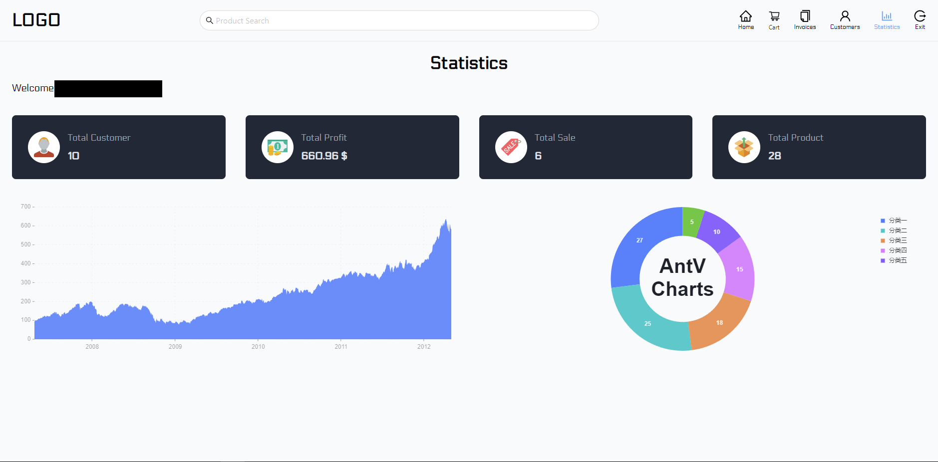This screenshot has height=462, width=938.
Task: Click the orange donut segment labeled 18
Action: pyautogui.click(x=719, y=322)
